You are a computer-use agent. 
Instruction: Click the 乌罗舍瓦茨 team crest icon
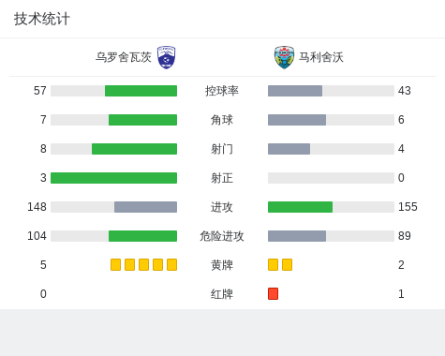tap(167, 57)
